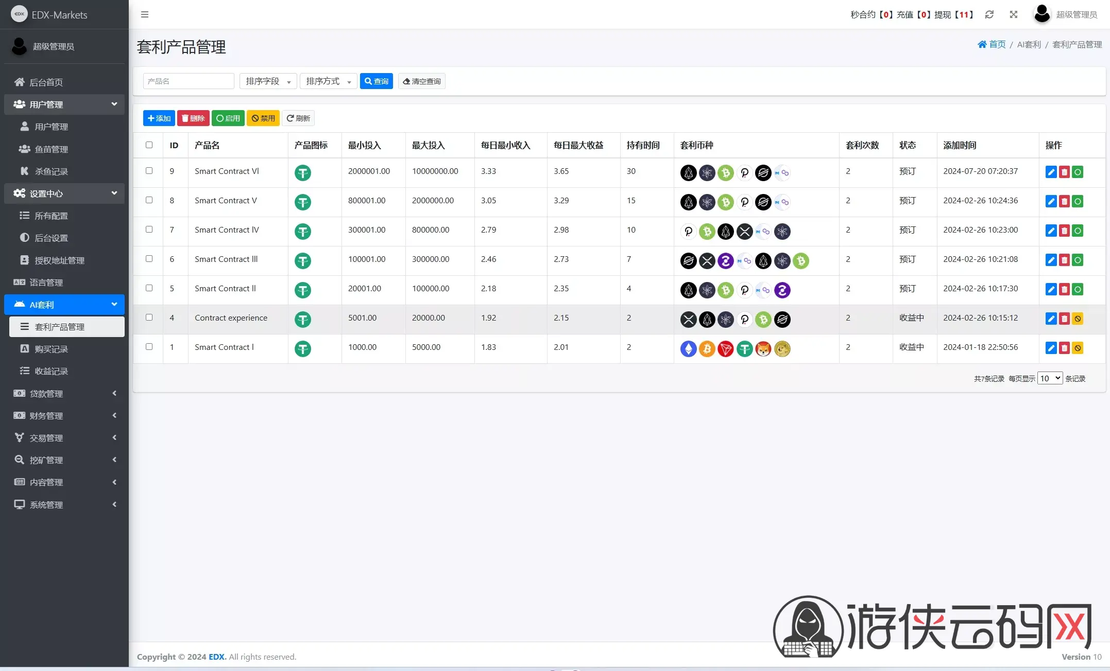Click the green 启用 enable button
Image resolution: width=1110 pixels, height=671 pixels.
(x=228, y=118)
